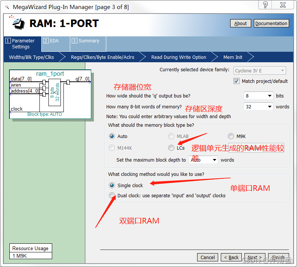Go to Widths/Blk Type/Clks page
This screenshot has height=267, width=297.
point(32,57)
